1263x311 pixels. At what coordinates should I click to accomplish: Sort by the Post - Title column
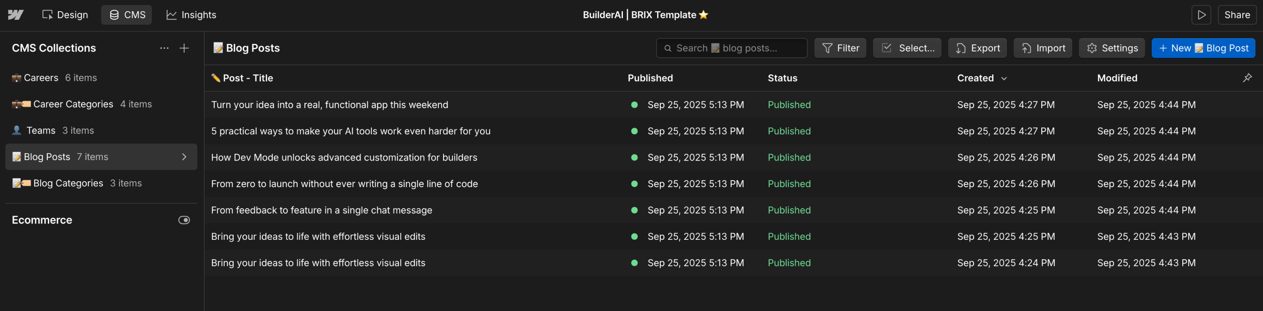point(242,78)
